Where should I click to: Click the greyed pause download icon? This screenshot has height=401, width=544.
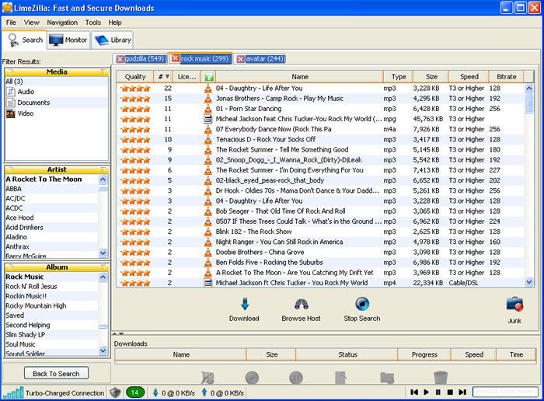point(296,378)
